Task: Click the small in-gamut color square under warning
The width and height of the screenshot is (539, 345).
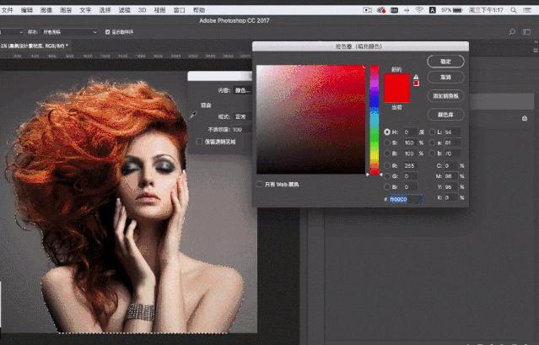Action: point(416,84)
